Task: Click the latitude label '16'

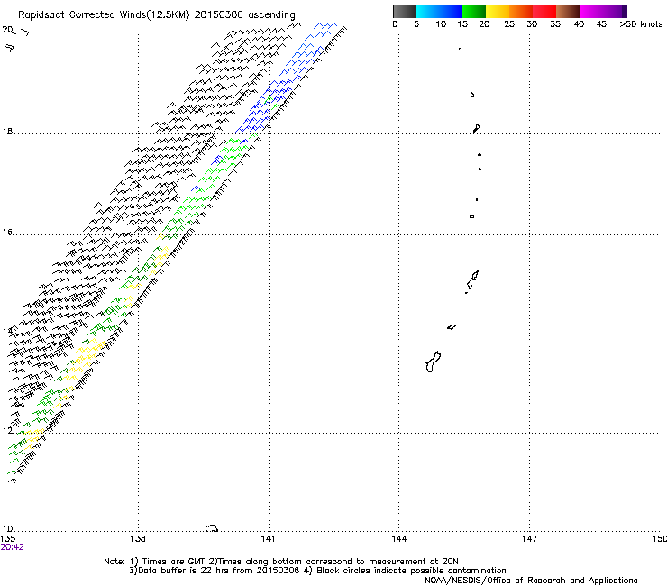Action: point(7,232)
